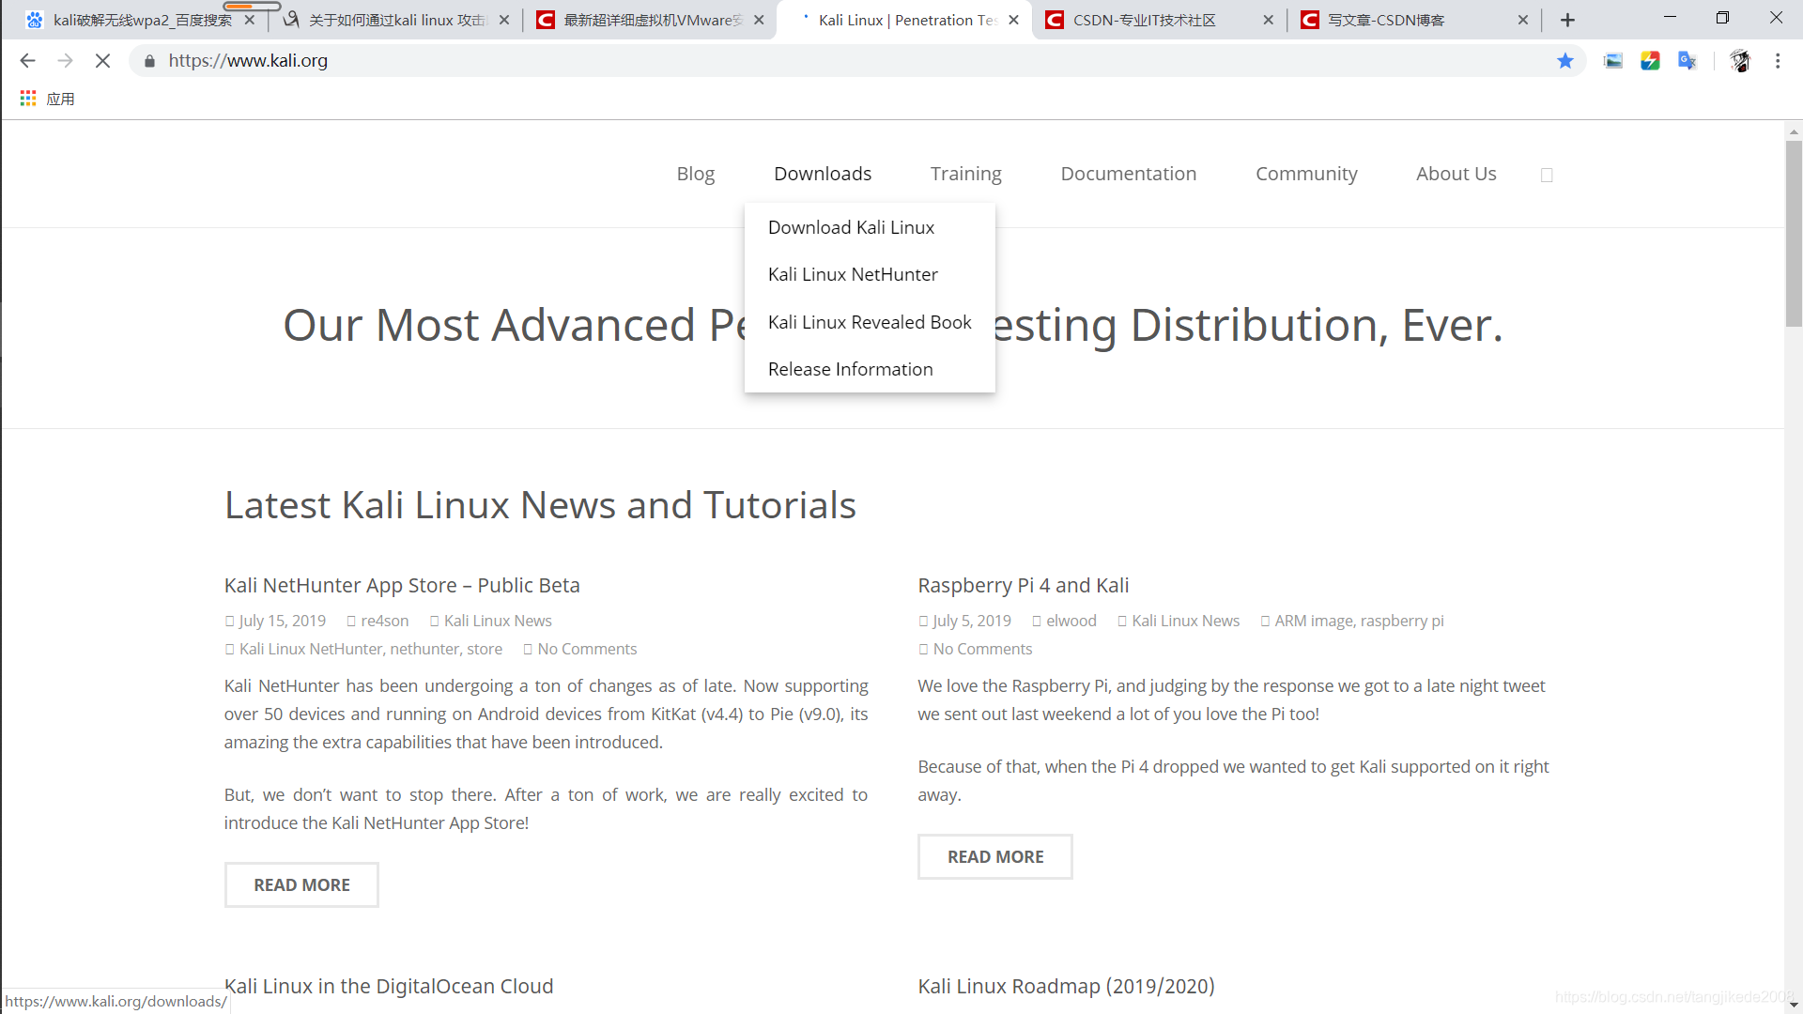Open the Raspberry Pi 4 and Kali article
The width and height of the screenshot is (1803, 1014).
point(1023,585)
